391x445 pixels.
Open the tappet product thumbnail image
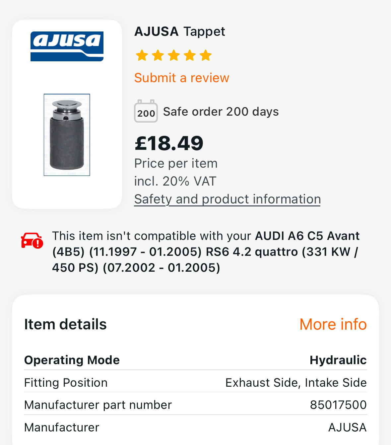click(x=67, y=135)
